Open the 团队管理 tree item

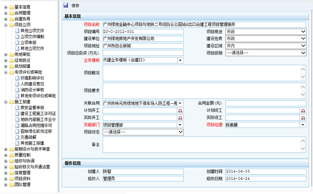[22, 184]
